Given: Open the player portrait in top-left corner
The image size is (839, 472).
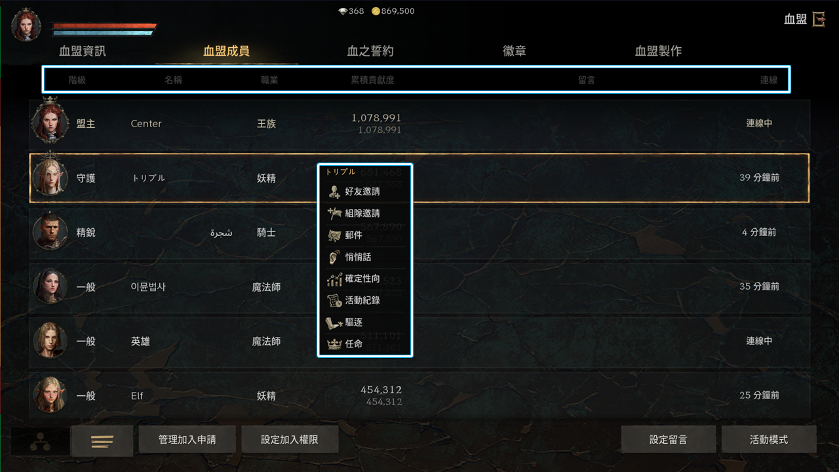Looking at the screenshot, I should tap(26, 25).
